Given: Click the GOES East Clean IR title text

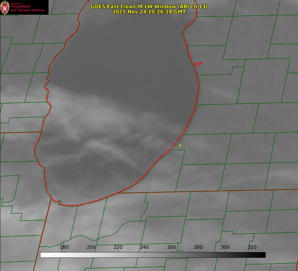Looking at the screenshot, I should pyautogui.click(x=149, y=6).
